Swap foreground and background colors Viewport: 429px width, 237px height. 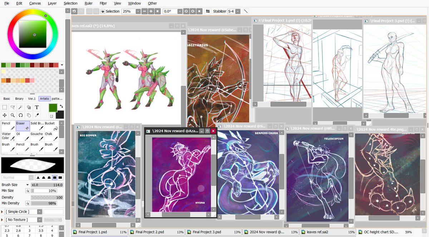pos(61,106)
